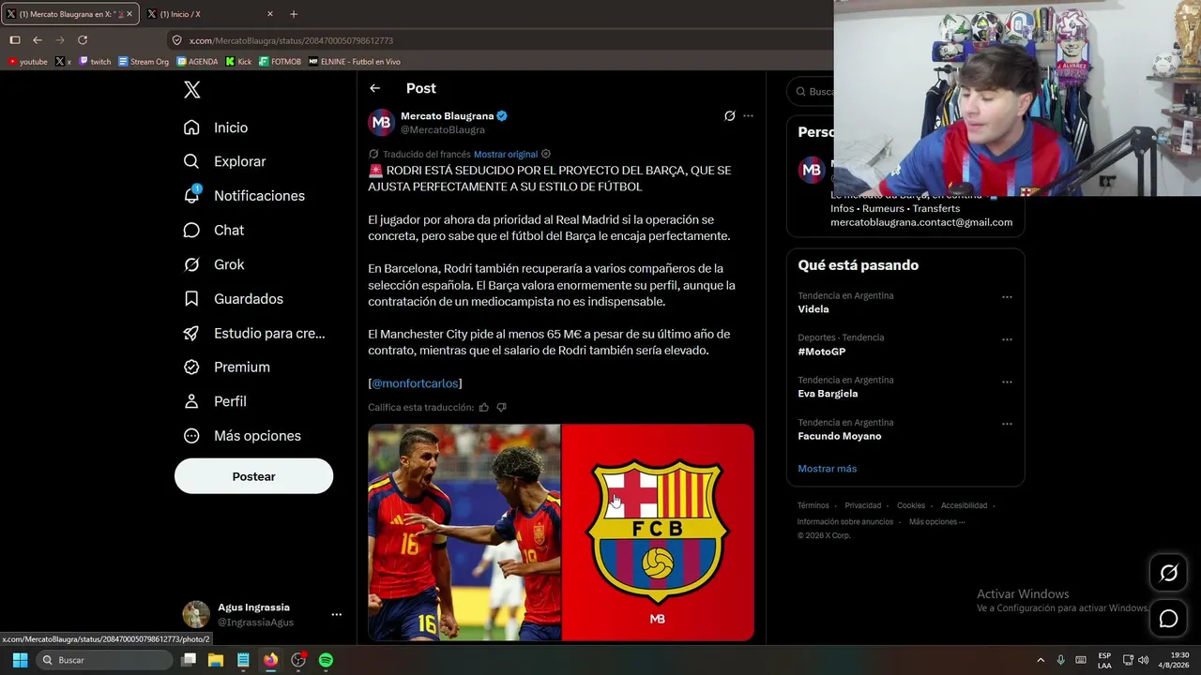Open the ELNINE - Futbol en Vivo bookmark

355,62
